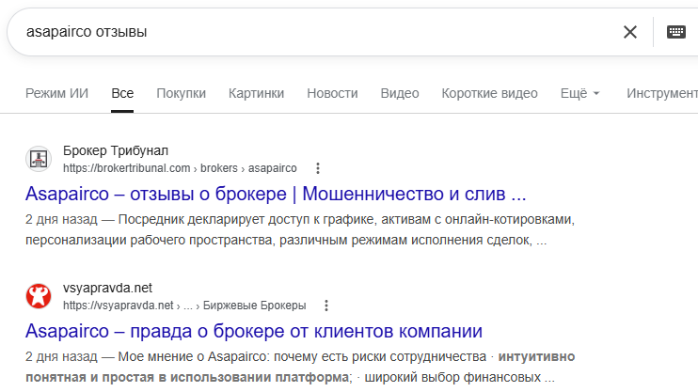Screen dimensions: 698x392
Task: Open three-dot menu for brokertribunal result
Action: [x=317, y=168]
